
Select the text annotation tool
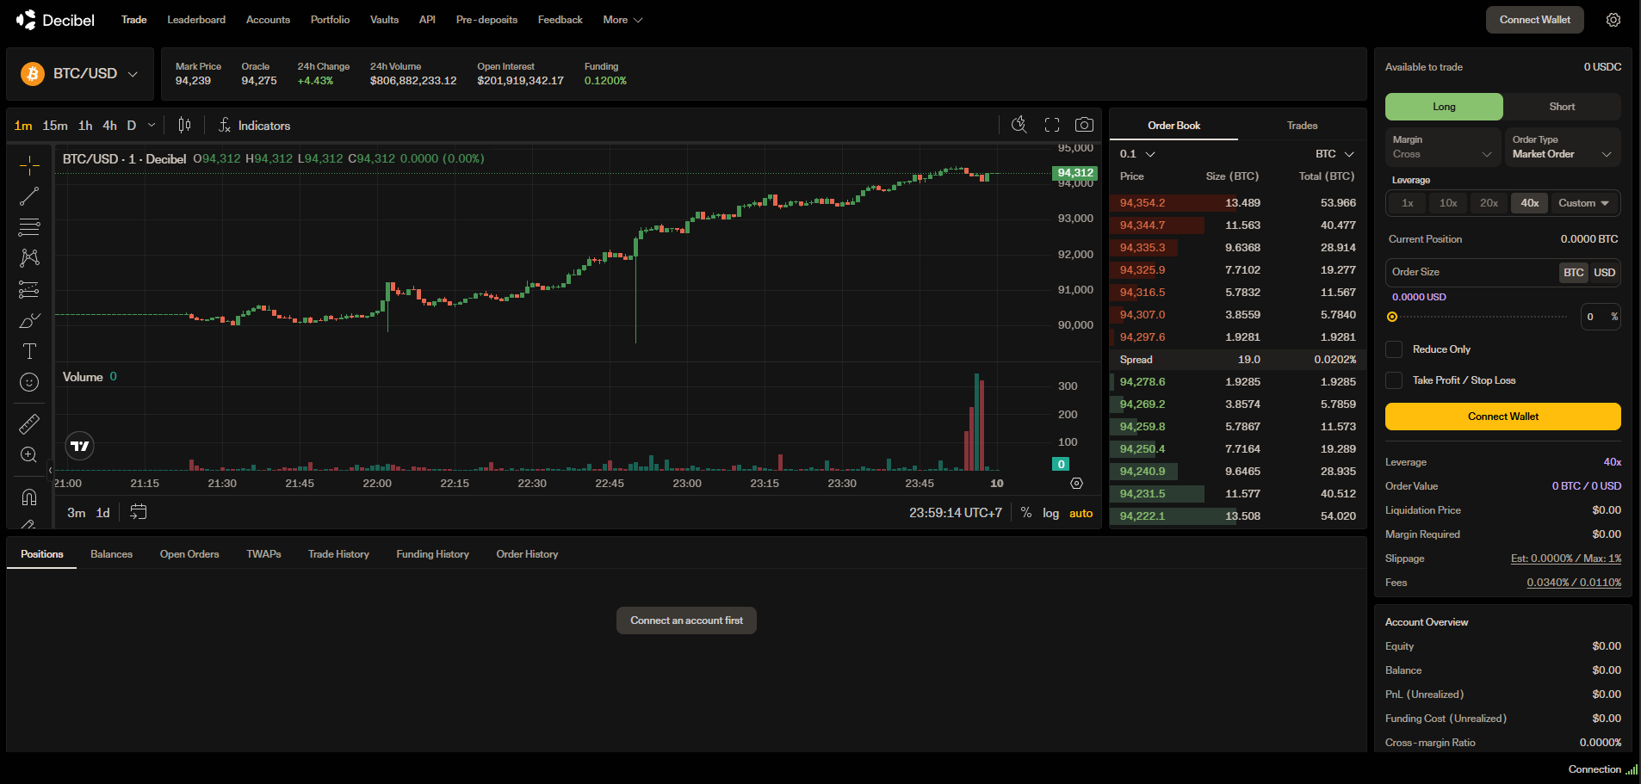click(x=29, y=351)
